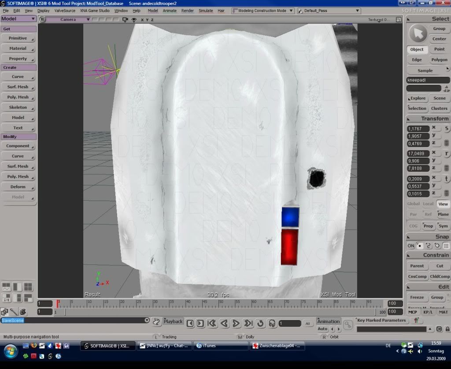Collapse the Transform panel section
Screen dimensions: 451x369
[408, 119]
